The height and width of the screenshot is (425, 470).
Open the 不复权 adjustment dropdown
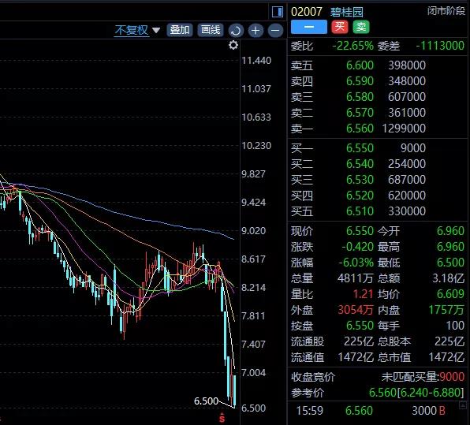pos(132,30)
